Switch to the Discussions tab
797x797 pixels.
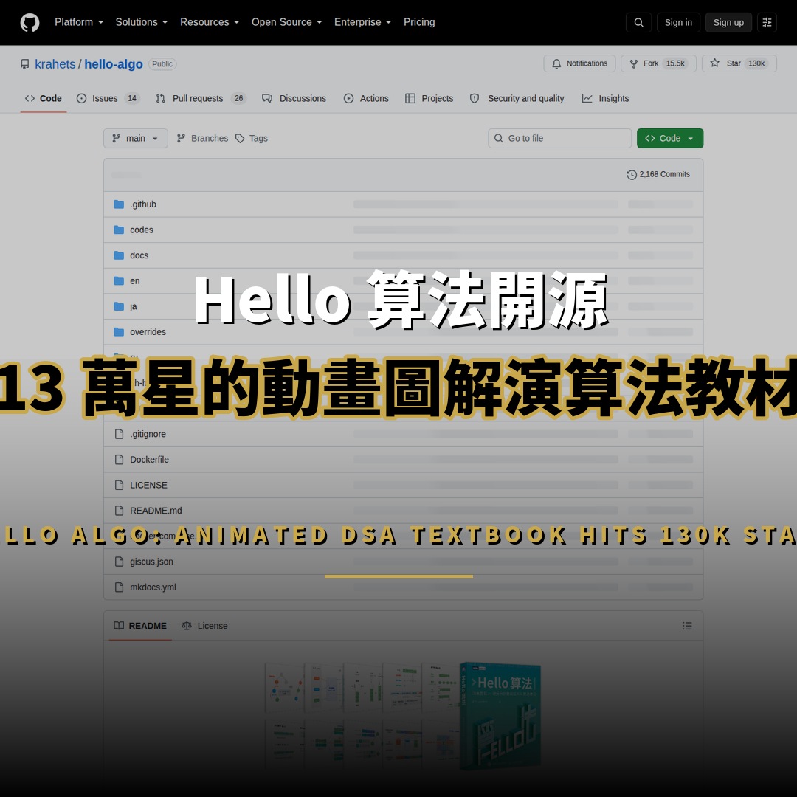coord(294,99)
